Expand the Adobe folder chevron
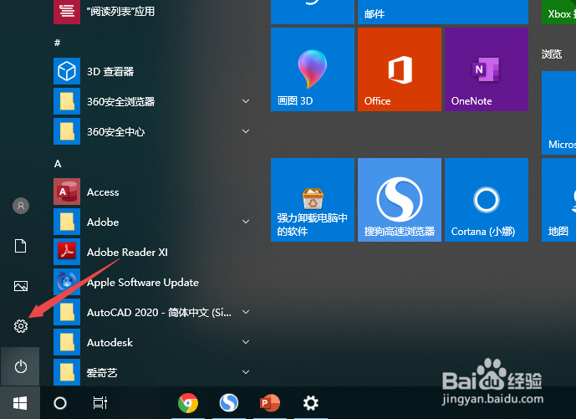Image resolution: width=576 pixels, height=419 pixels. pyautogui.click(x=246, y=222)
